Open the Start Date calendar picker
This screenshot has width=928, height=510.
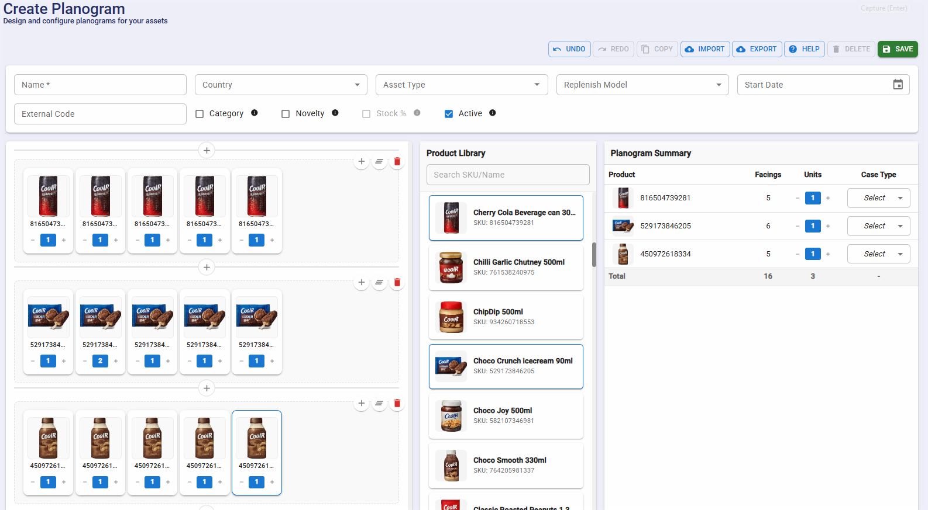898,85
